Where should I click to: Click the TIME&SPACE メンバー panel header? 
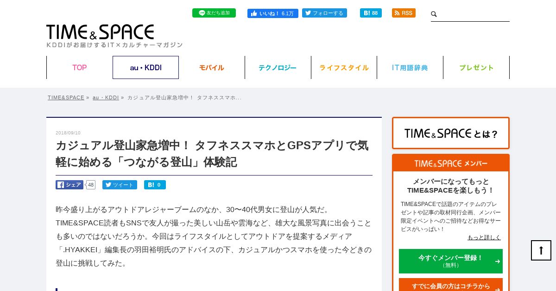[451, 163]
